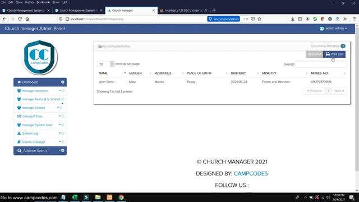Viewport: 359px width, 202px height.
Task: Click the manage Visitors people icon
Action: point(19,108)
